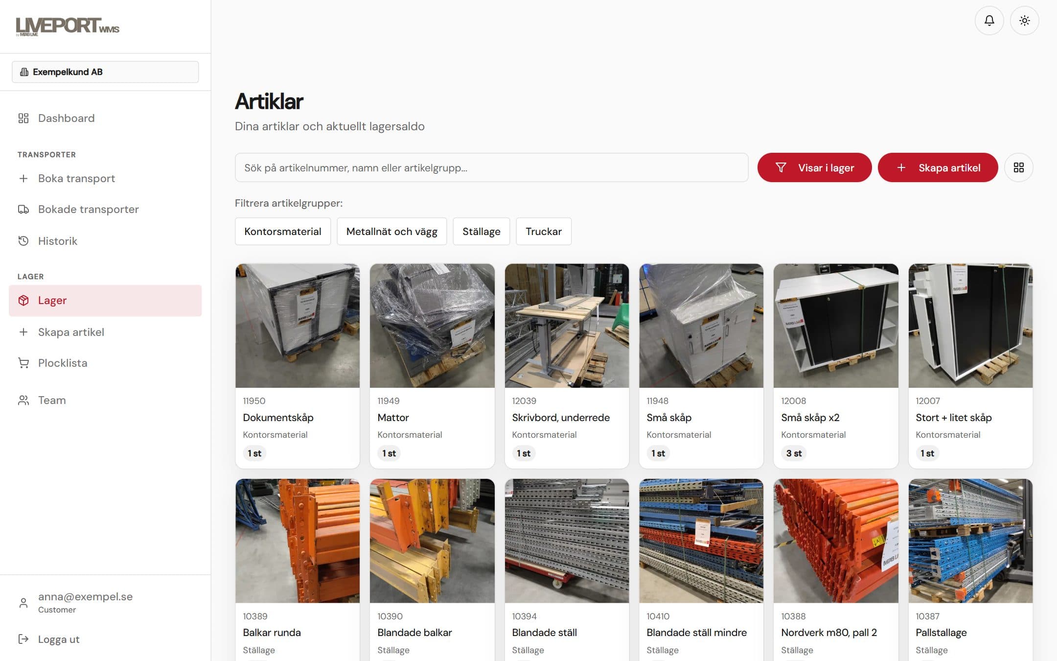The width and height of the screenshot is (1057, 661).
Task: Filter by Metallnät och vägg group
Action: tap(391, 231)
